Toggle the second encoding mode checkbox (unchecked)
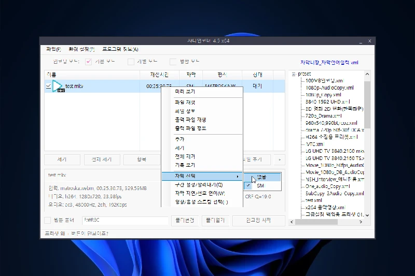Image resolution: width=415 pixels, height=276 pixels. tap(131, 62)
